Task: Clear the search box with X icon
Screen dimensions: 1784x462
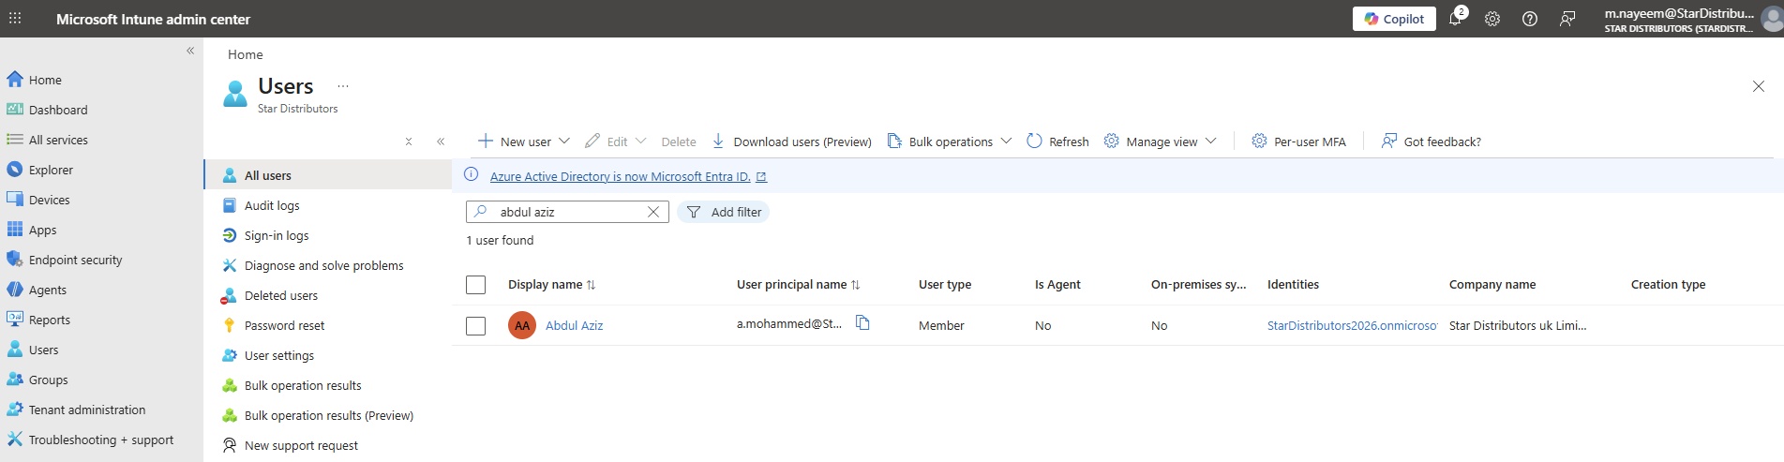Action: pyautogui.click(x=653, y=212)
